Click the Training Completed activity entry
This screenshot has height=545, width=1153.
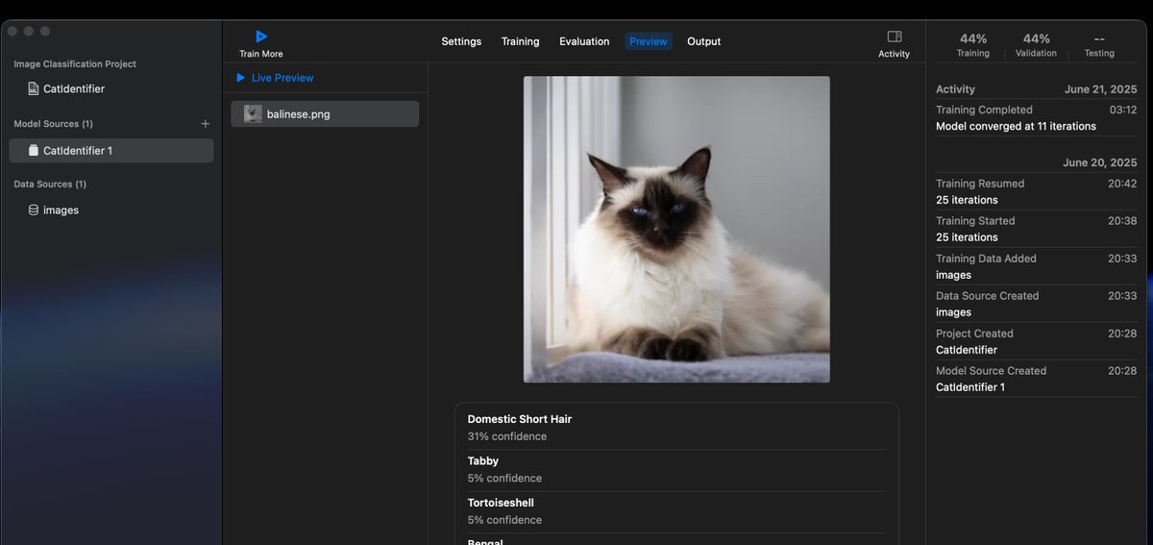(x=1036, y=118)
